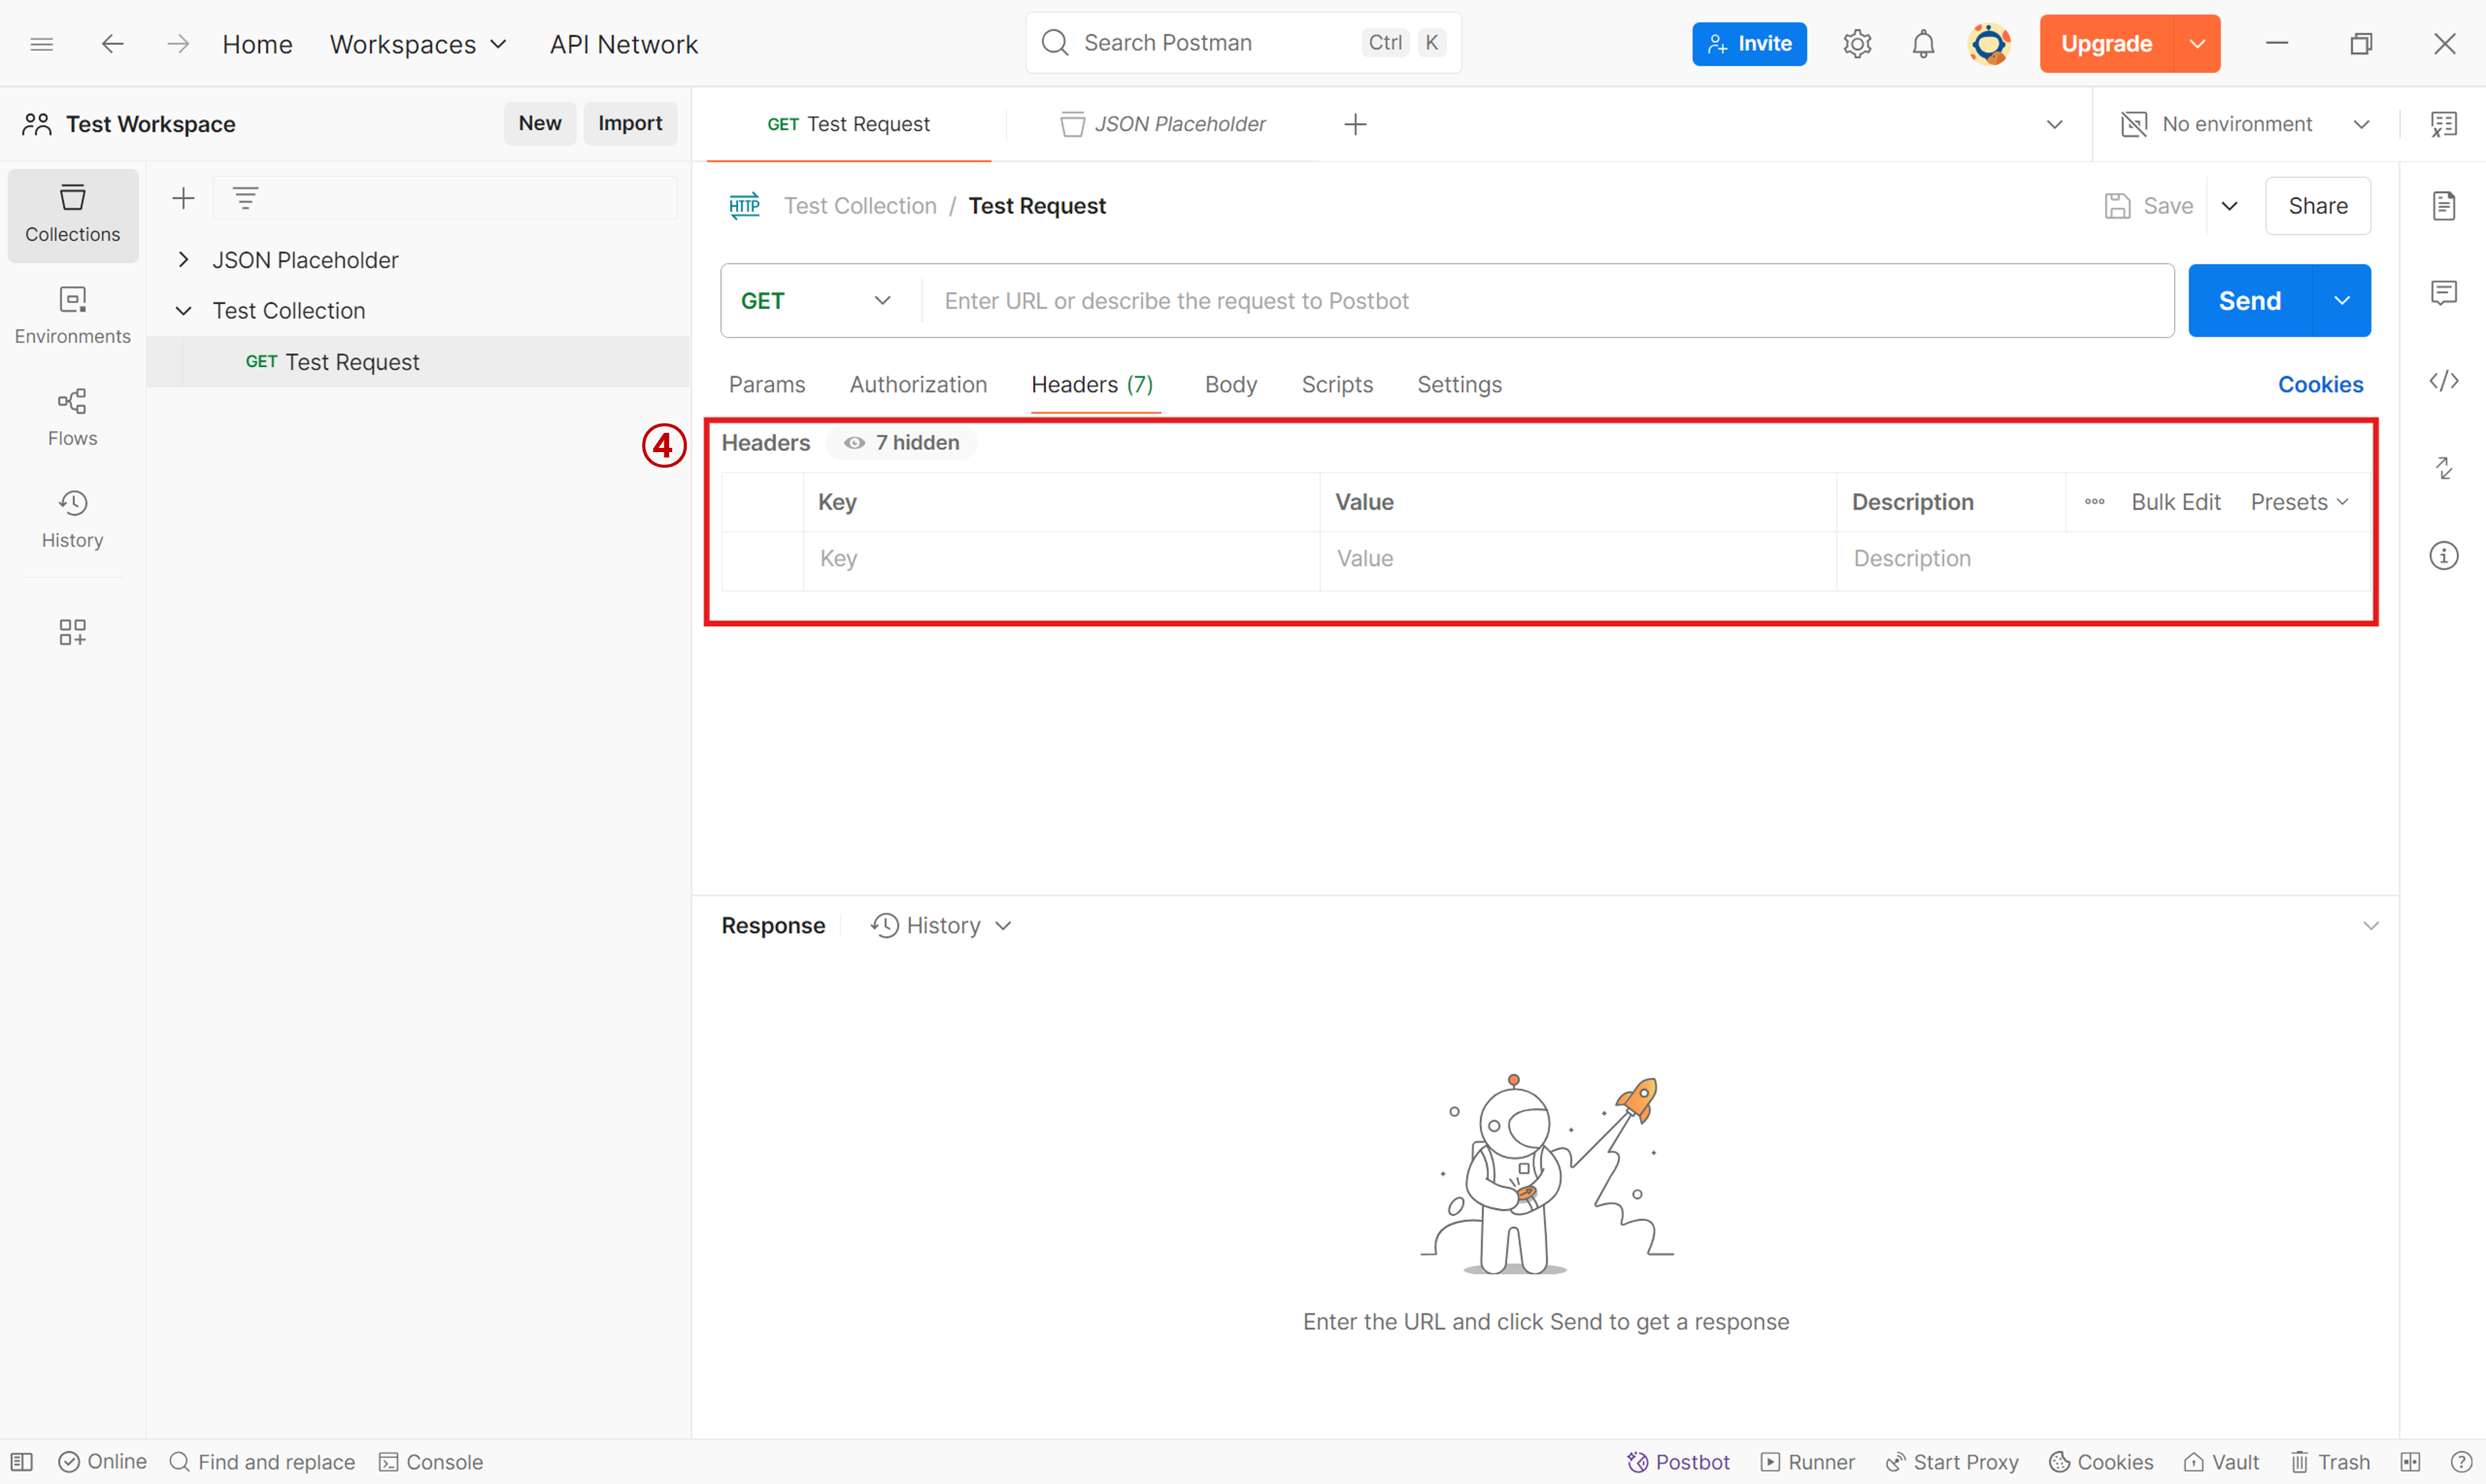Open the Workspaces dropdown
The height and width of the screenshot is (1484, 2486).
(418, 44)
